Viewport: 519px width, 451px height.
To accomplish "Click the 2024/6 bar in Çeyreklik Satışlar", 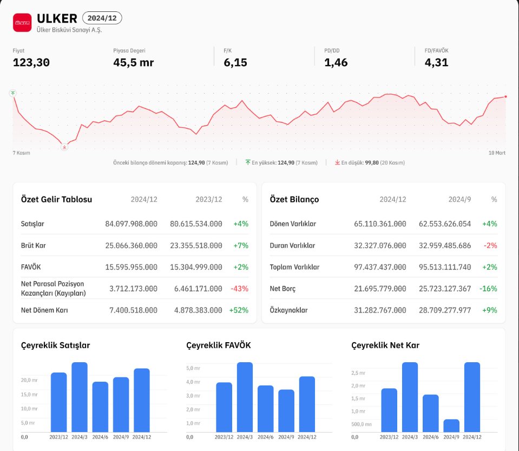I will (100, 407).
